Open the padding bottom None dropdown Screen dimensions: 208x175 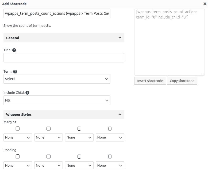(79, 165)
